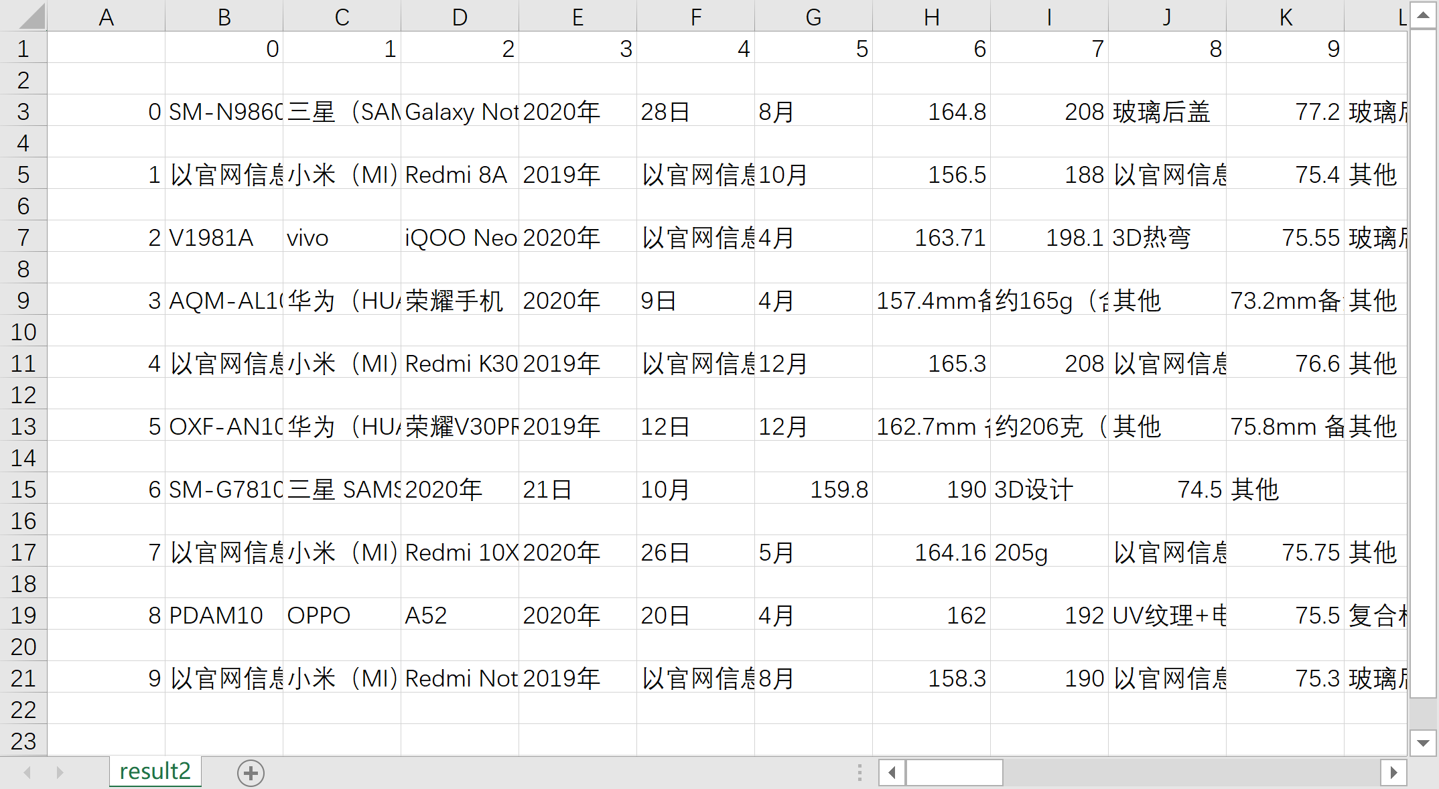
Task: Click next sheet navigation arrow
Action: [60, 773]
